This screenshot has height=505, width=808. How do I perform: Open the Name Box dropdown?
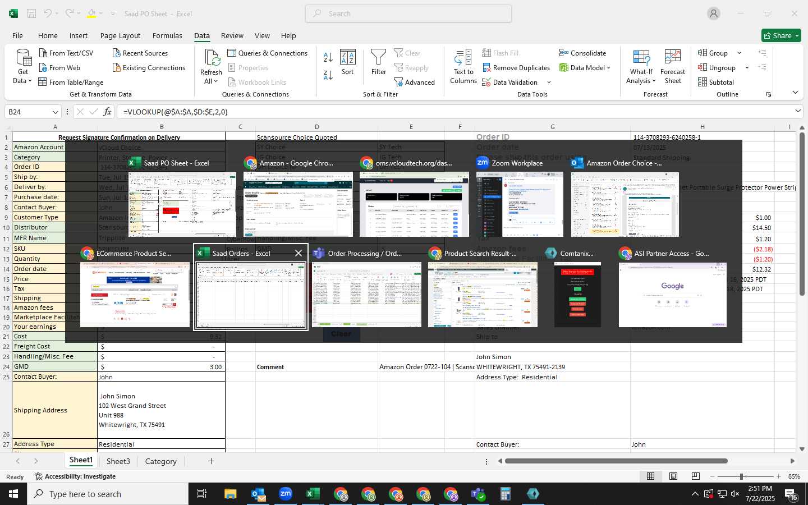pos(55,112)
